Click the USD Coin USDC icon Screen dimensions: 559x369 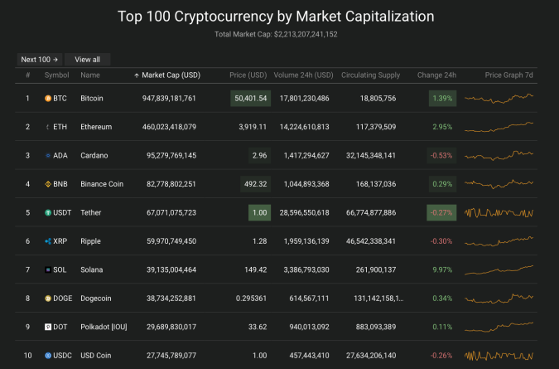(x=48, y=356)
